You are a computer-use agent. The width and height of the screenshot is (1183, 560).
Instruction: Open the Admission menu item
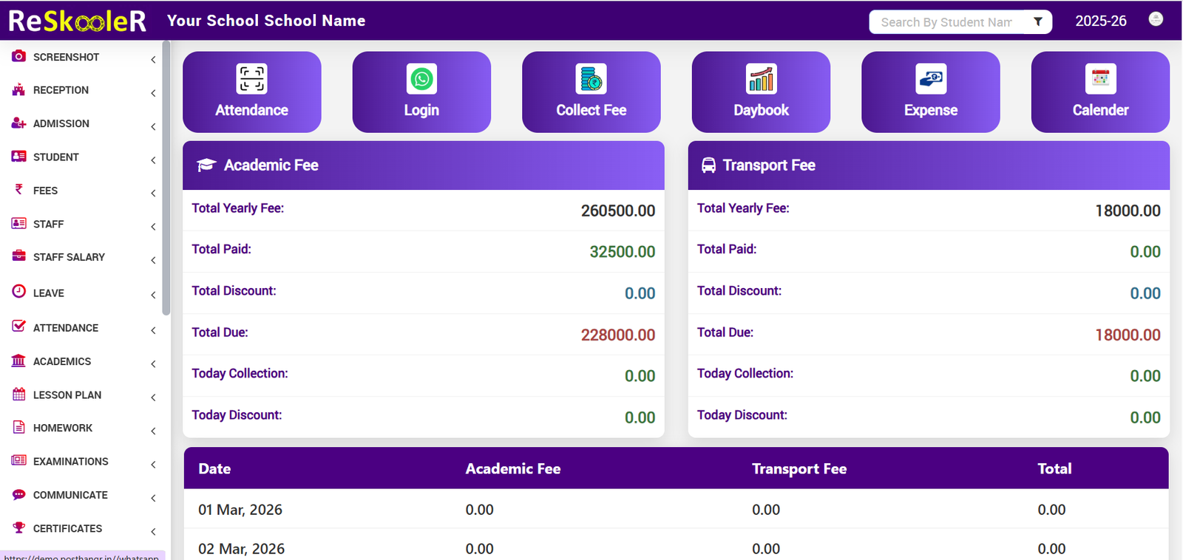(61, 124)
